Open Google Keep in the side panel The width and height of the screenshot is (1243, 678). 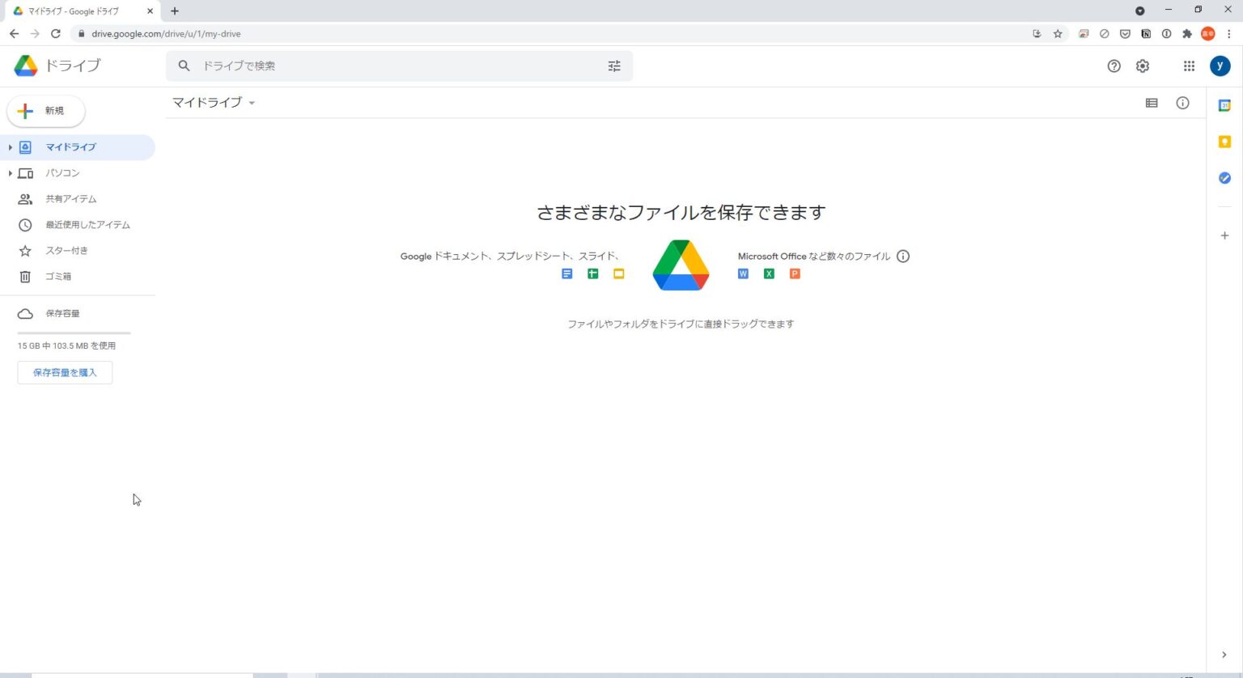(x=1224, y=141)
